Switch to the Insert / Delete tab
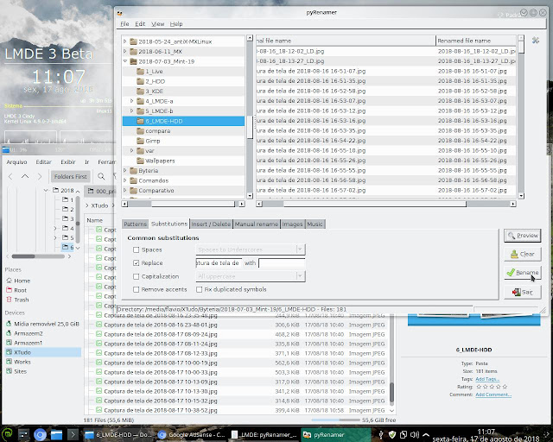 pyautogui.click(x=211, y=224)
